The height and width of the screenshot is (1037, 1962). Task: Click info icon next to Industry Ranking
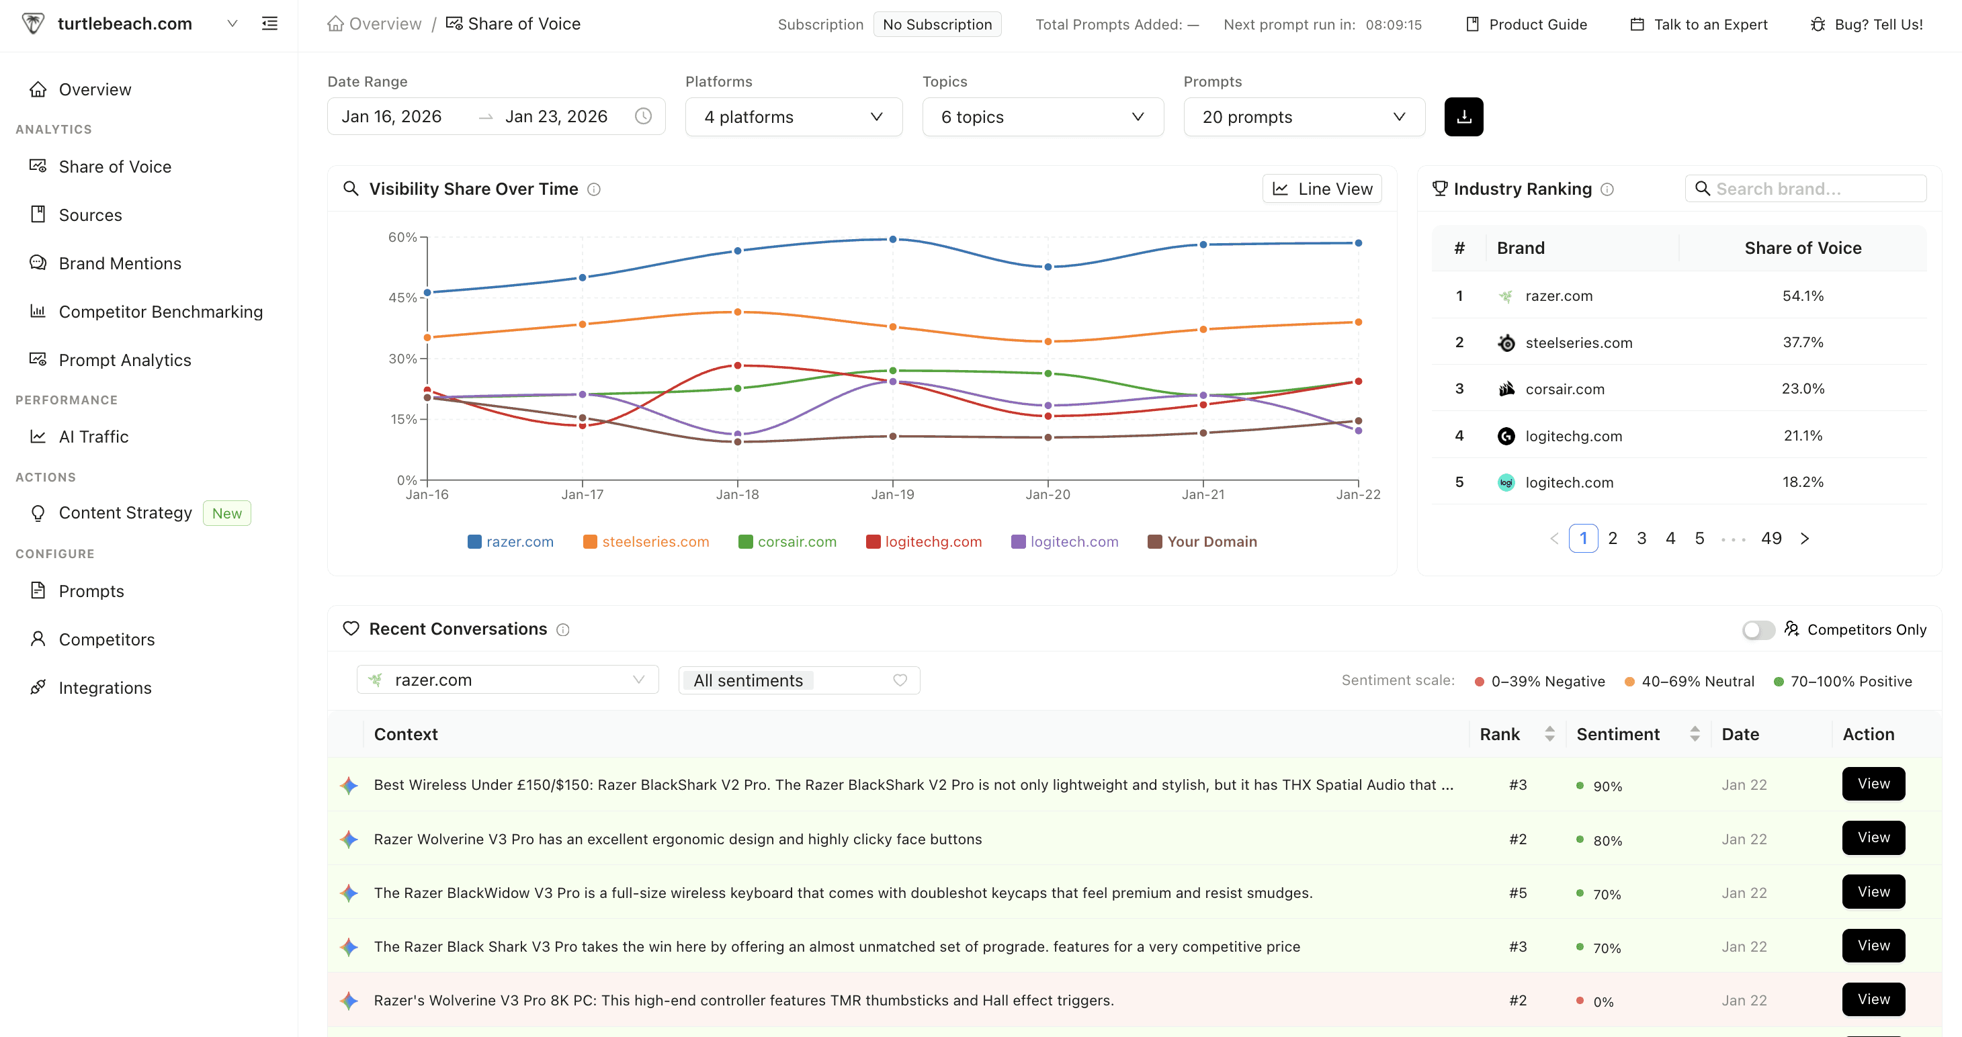pos(1607,189)
